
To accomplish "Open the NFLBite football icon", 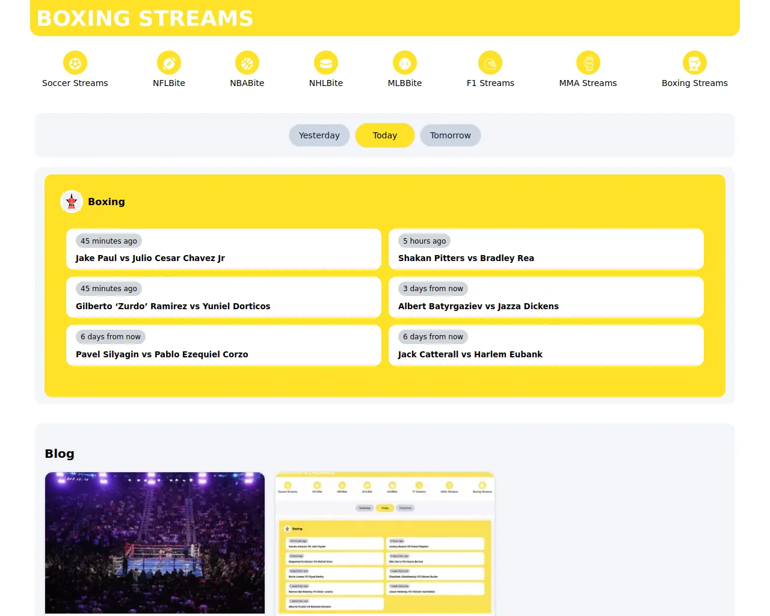I will click(169, 63).
